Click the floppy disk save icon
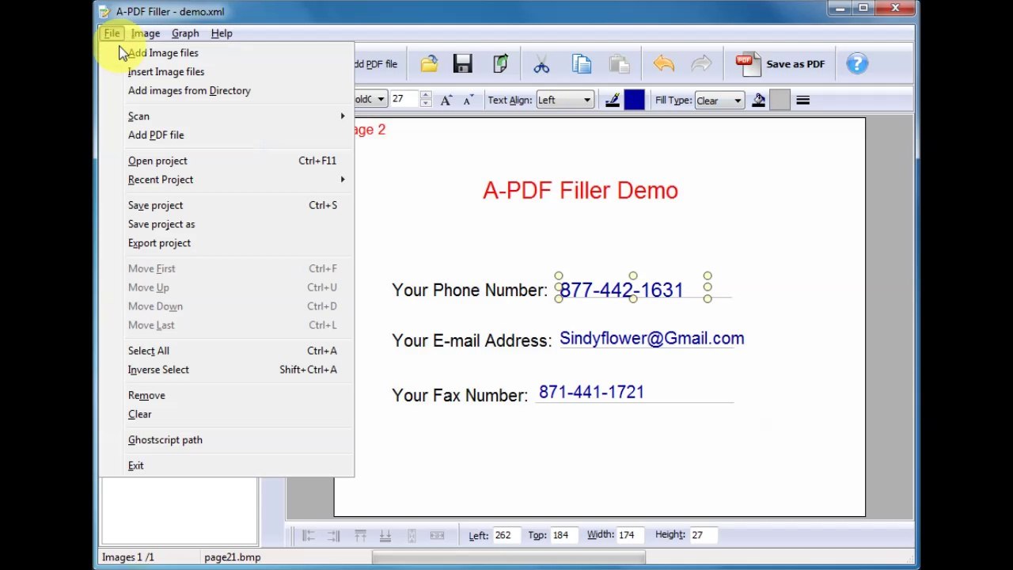Viewport: 1013px width, 570px height. point(463,64)
